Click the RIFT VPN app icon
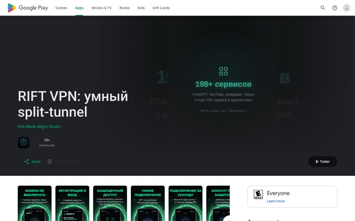355x221 pixels. (x=24, y=142)
